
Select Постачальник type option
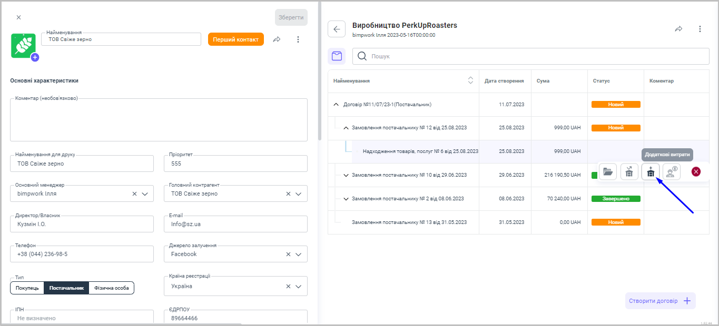click(66, 288)
